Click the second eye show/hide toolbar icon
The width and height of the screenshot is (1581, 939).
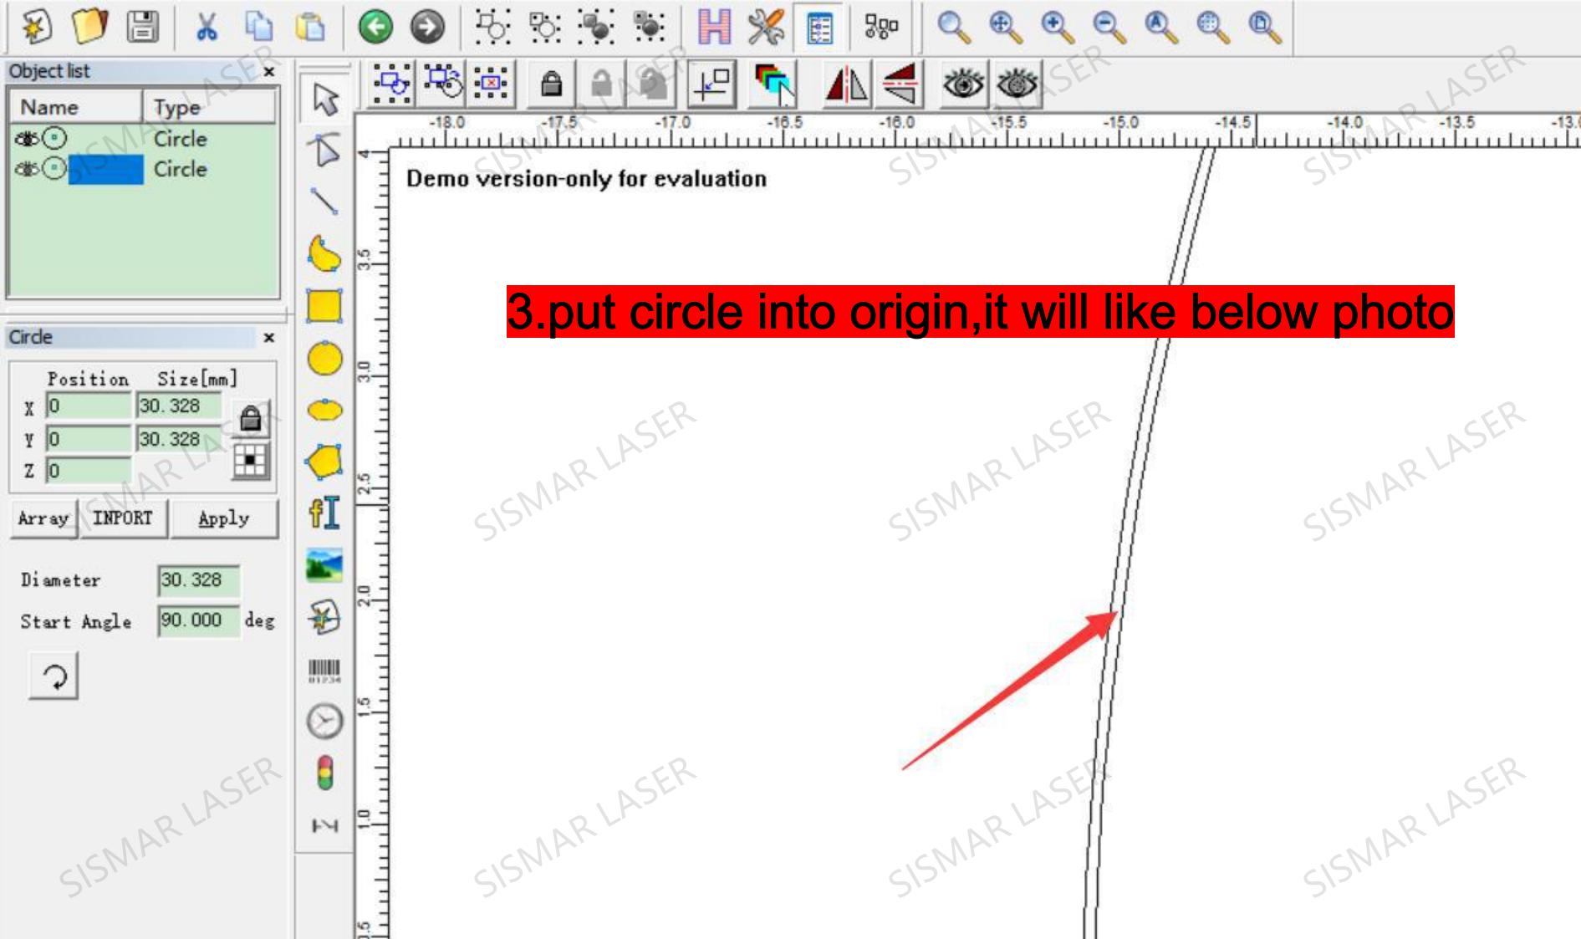tap(1016, 84)
